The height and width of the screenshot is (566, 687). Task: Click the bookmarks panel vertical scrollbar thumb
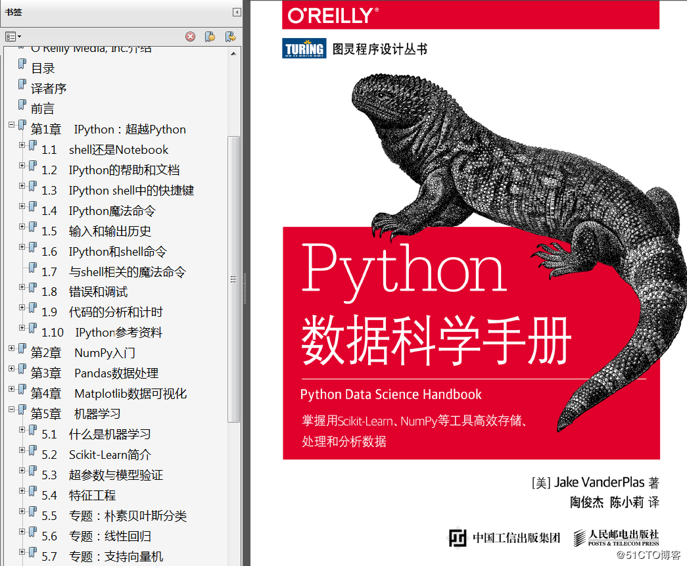point(233,279)
